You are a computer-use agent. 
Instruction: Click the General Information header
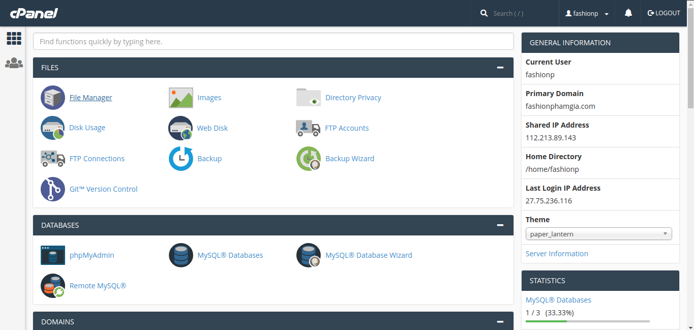point(600,43)
